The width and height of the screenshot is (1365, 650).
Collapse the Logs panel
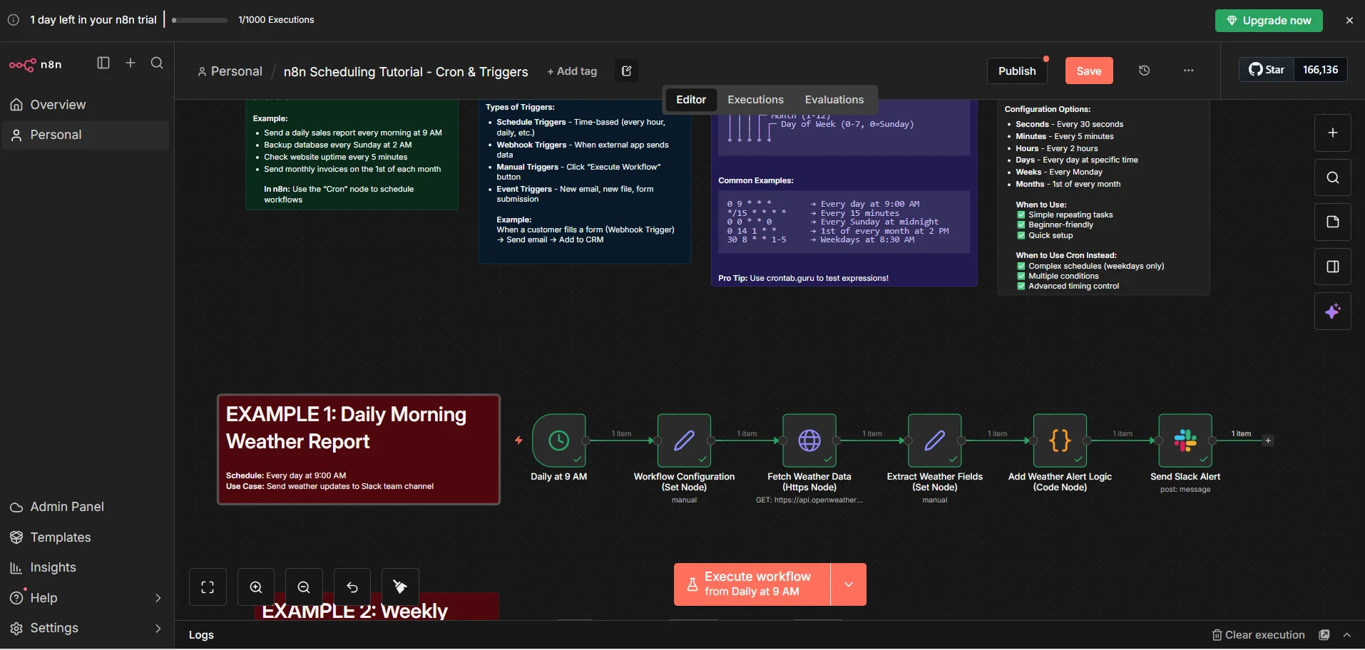click(x=1346, y=635)
